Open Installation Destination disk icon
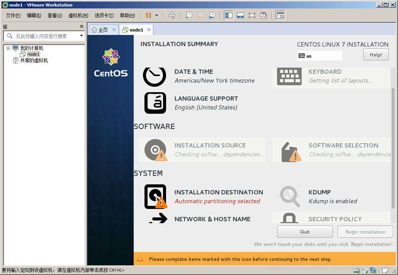This screenshot has width=398, height=275. click(155, 197)
